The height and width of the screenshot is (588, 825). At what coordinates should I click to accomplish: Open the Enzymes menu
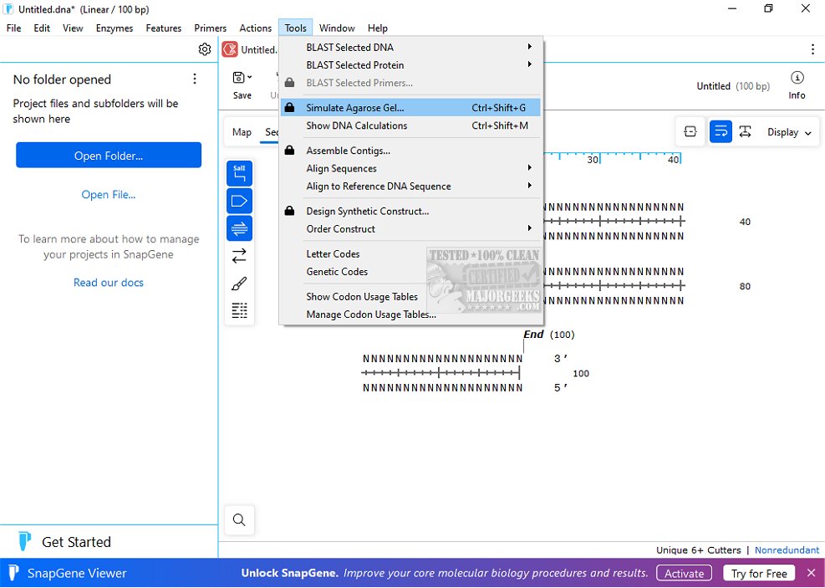pyautogui.click(x=115, y=28)
